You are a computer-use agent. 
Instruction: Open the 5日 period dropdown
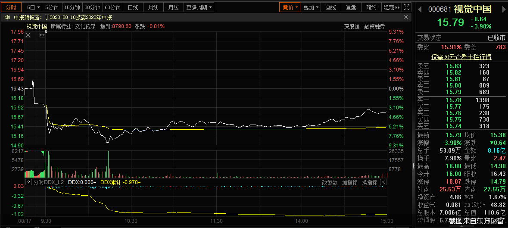click(33, 7)
